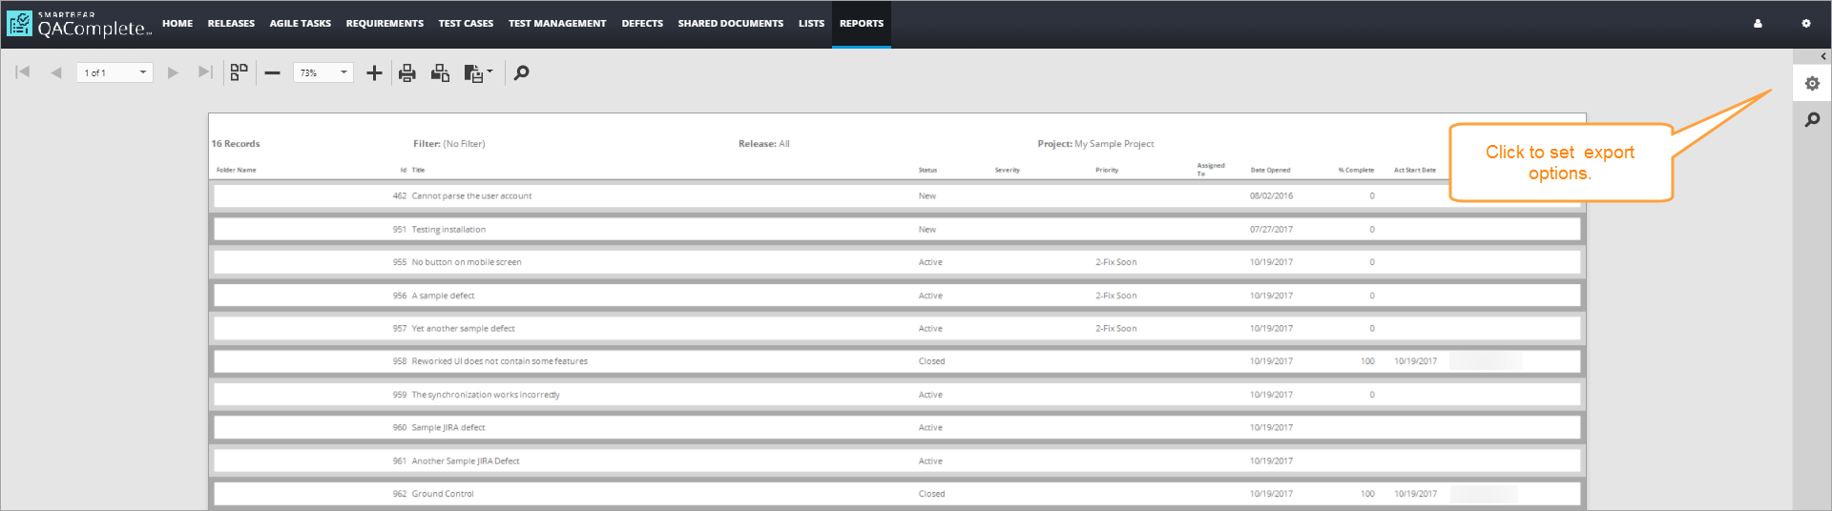Switch to Test Management tab
This screenshot has width=1832, height=511.
coord(557,24)
